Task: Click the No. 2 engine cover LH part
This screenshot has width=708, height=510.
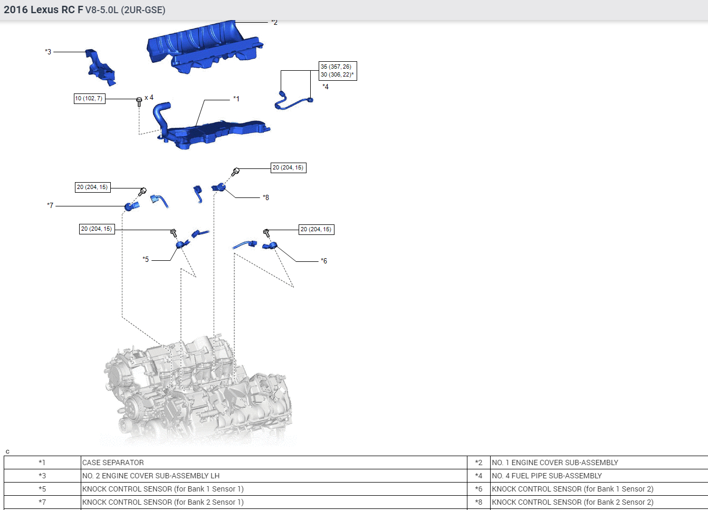Action: tap(101, 69)
